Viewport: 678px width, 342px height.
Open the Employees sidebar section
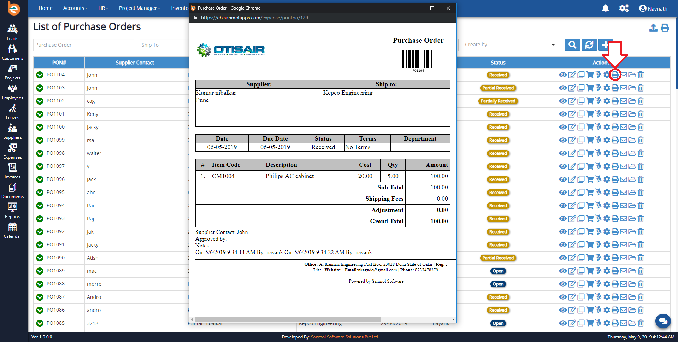pos(12,92)
